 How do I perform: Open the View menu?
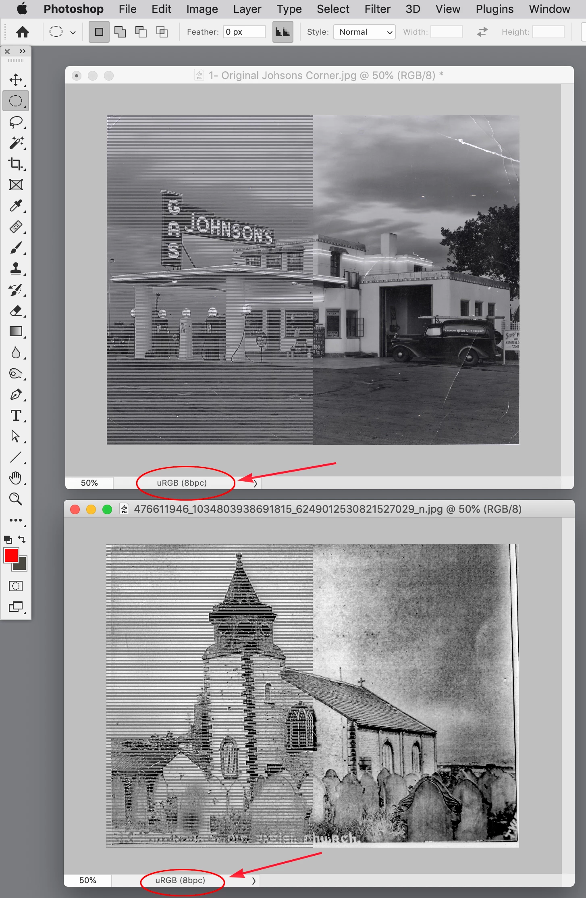(x=448, y=9)
